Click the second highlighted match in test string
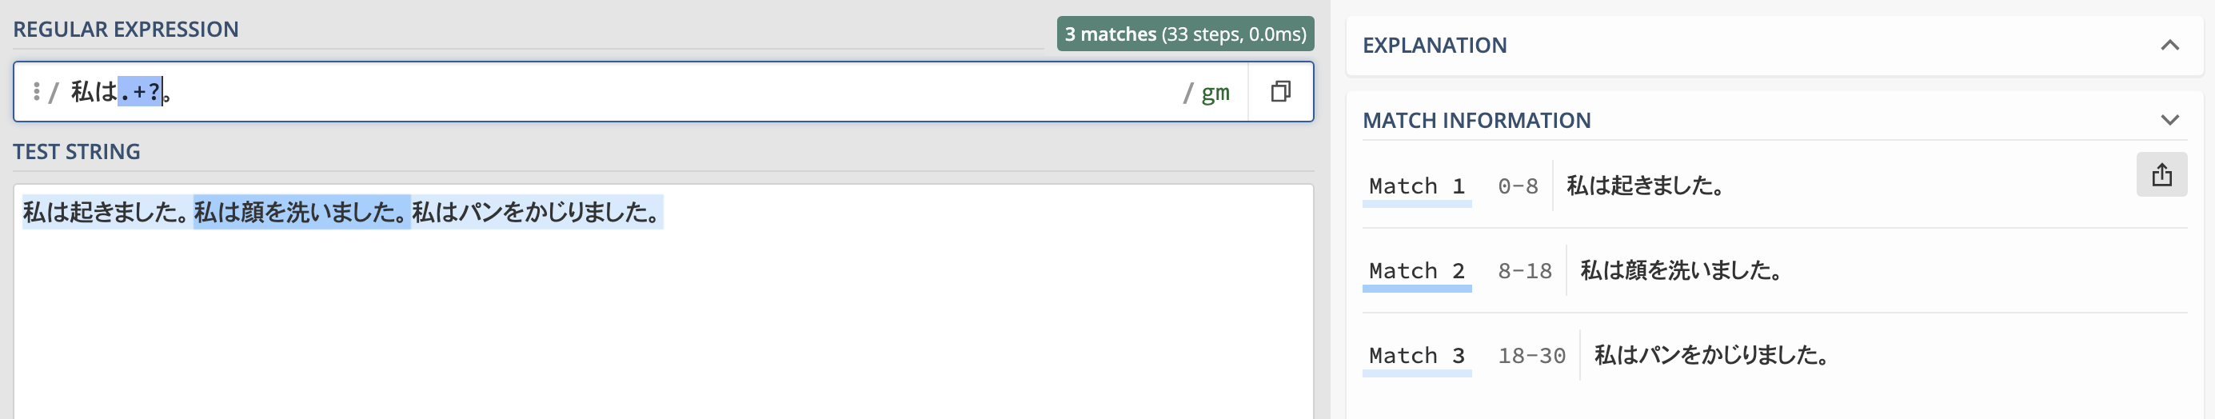The height and width of the screenshot is (419, 2215). [x=301, y=212]
